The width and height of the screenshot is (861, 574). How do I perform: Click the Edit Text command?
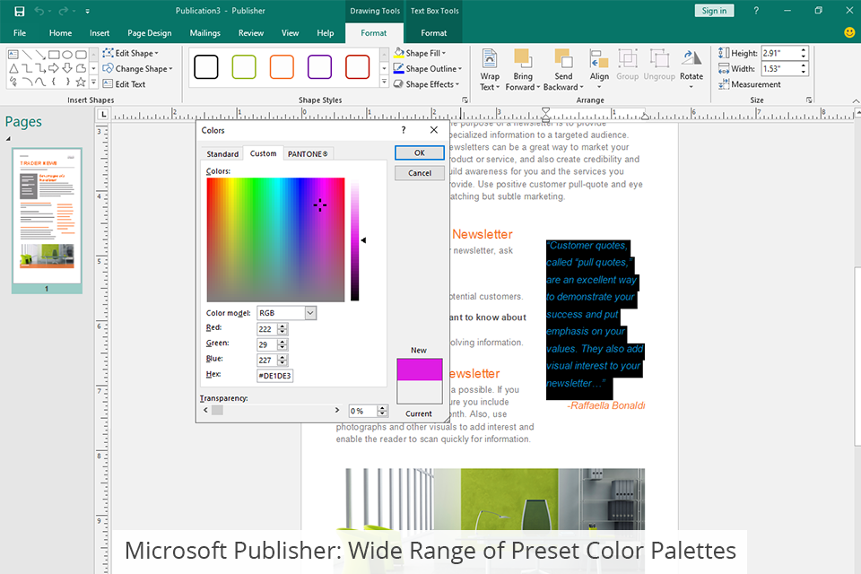point(124,84)
